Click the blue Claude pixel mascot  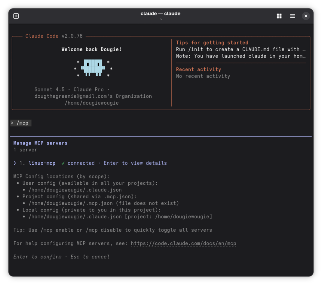[93, 67]
